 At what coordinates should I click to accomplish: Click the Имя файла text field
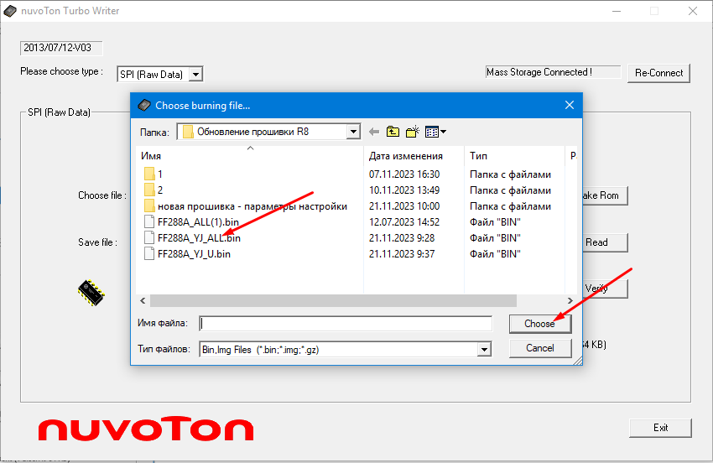point(345,324)
